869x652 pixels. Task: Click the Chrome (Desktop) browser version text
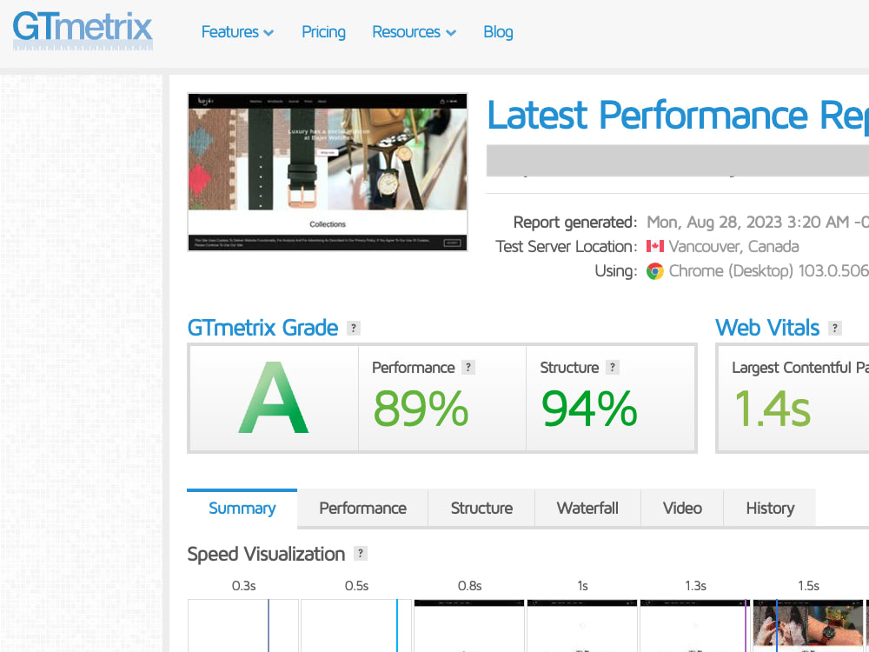(x=769, y=271)
